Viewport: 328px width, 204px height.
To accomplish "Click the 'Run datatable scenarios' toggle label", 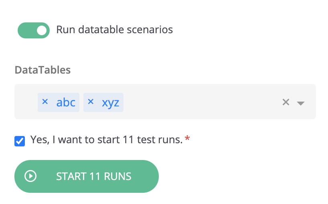I will point(114,30).
